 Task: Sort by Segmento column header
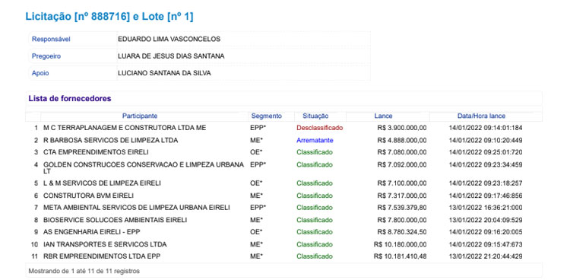point(267,116)
